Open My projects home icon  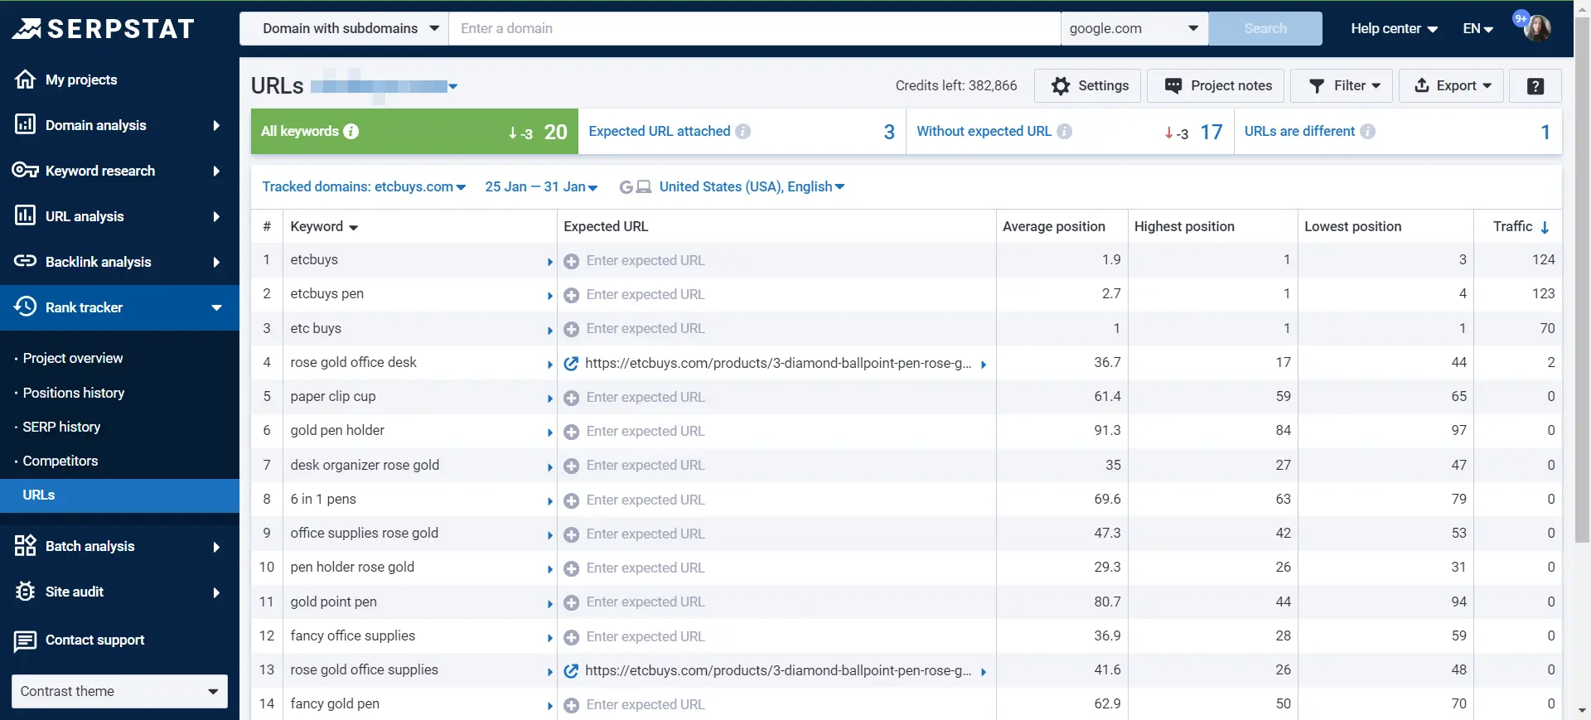[25, 80]
